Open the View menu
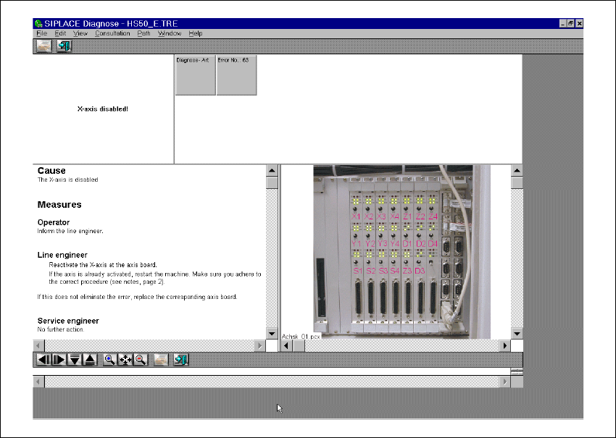The image size is (616, 438). (80, 33)
